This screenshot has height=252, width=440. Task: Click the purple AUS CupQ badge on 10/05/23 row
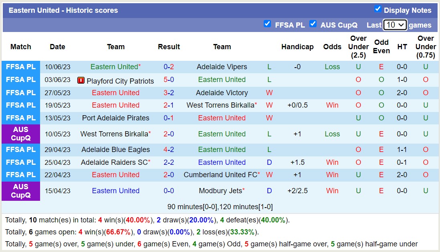pyautogui.click(x=20, y=134)
